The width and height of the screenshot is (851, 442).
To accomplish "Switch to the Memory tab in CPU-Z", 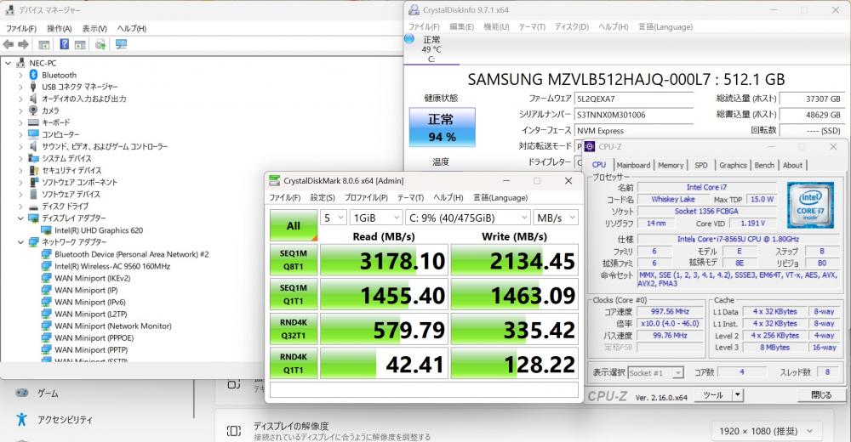I will 670,165.
